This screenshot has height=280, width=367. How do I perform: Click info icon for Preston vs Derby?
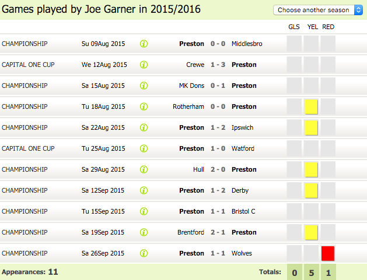(144, 190)
